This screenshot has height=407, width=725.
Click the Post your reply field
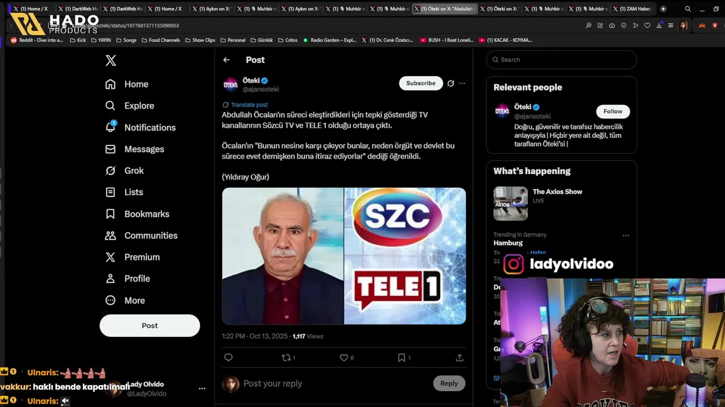(x=334, y=383)
